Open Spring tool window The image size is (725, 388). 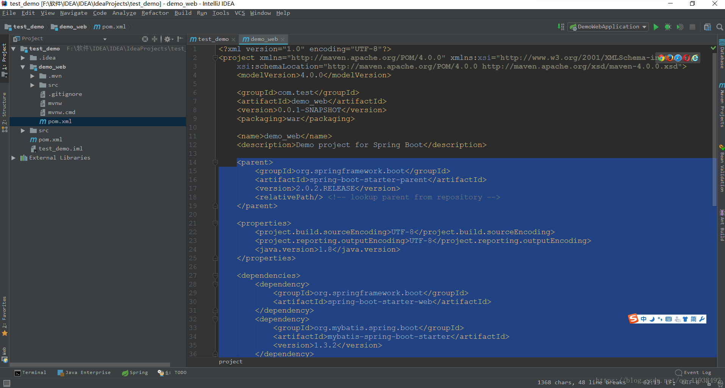(x=135, y=373)
